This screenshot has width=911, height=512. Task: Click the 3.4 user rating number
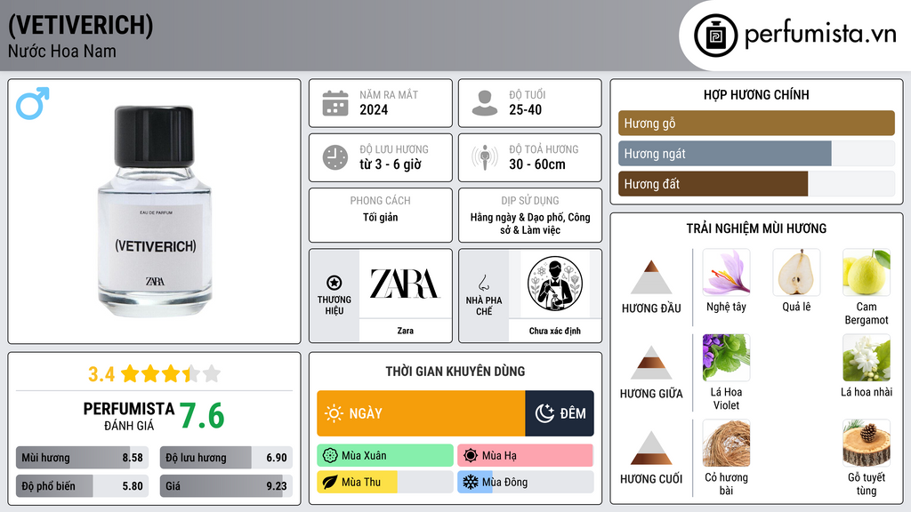pos(101,374)
